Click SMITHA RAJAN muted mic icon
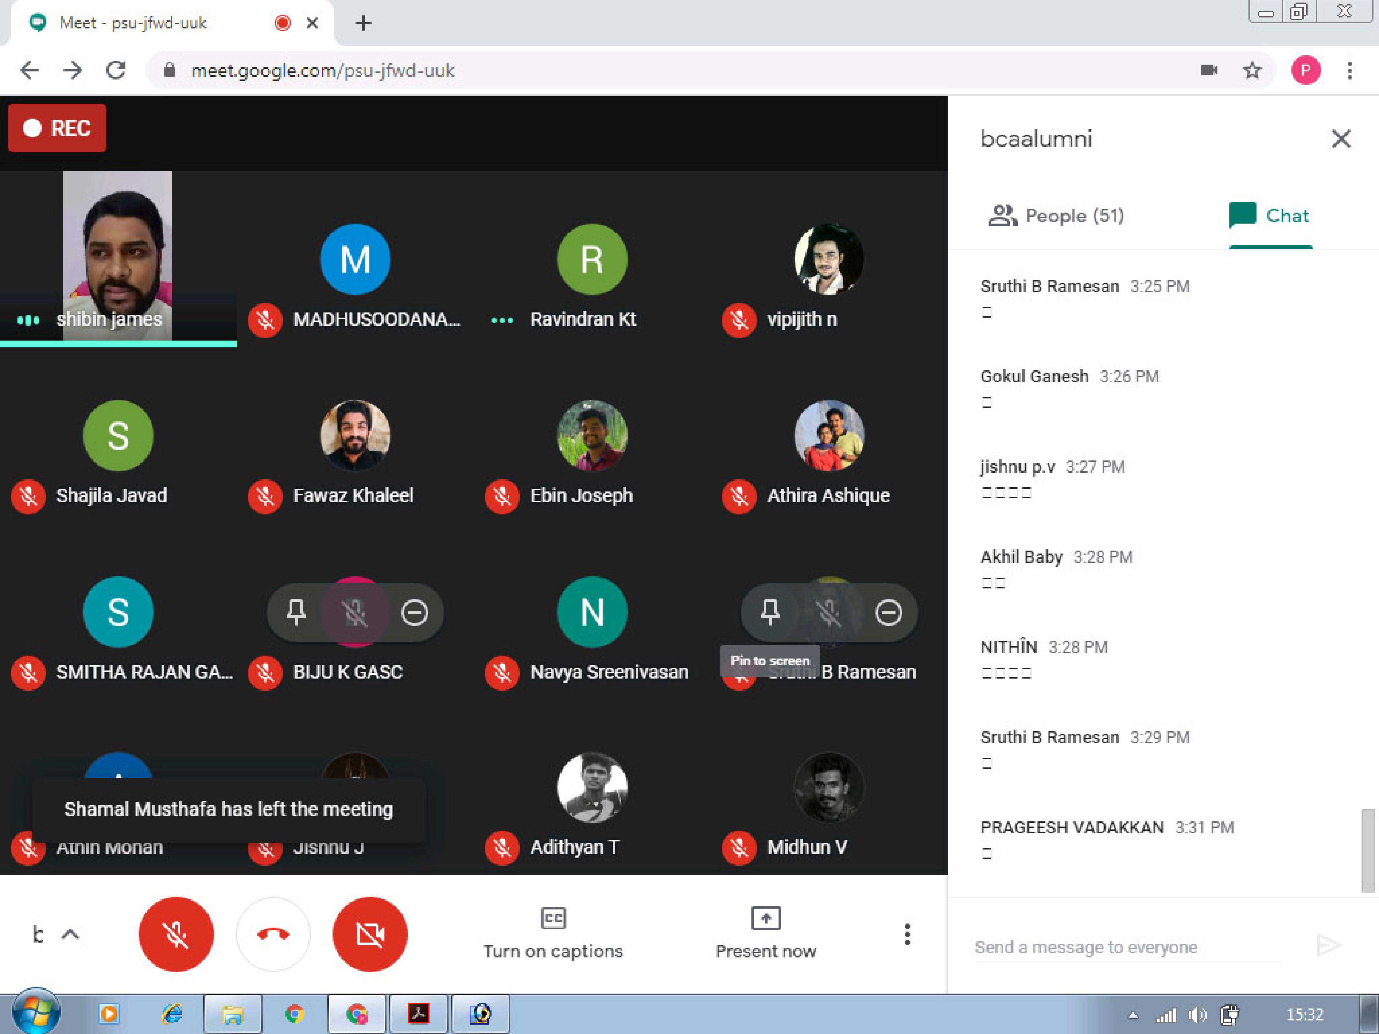 28,673
